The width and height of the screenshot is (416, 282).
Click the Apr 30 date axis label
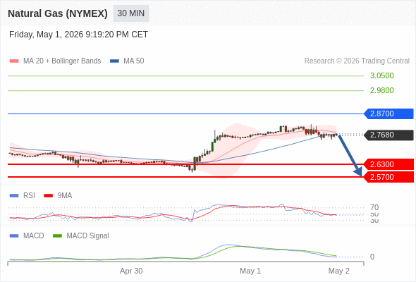(x=131, y=271)
